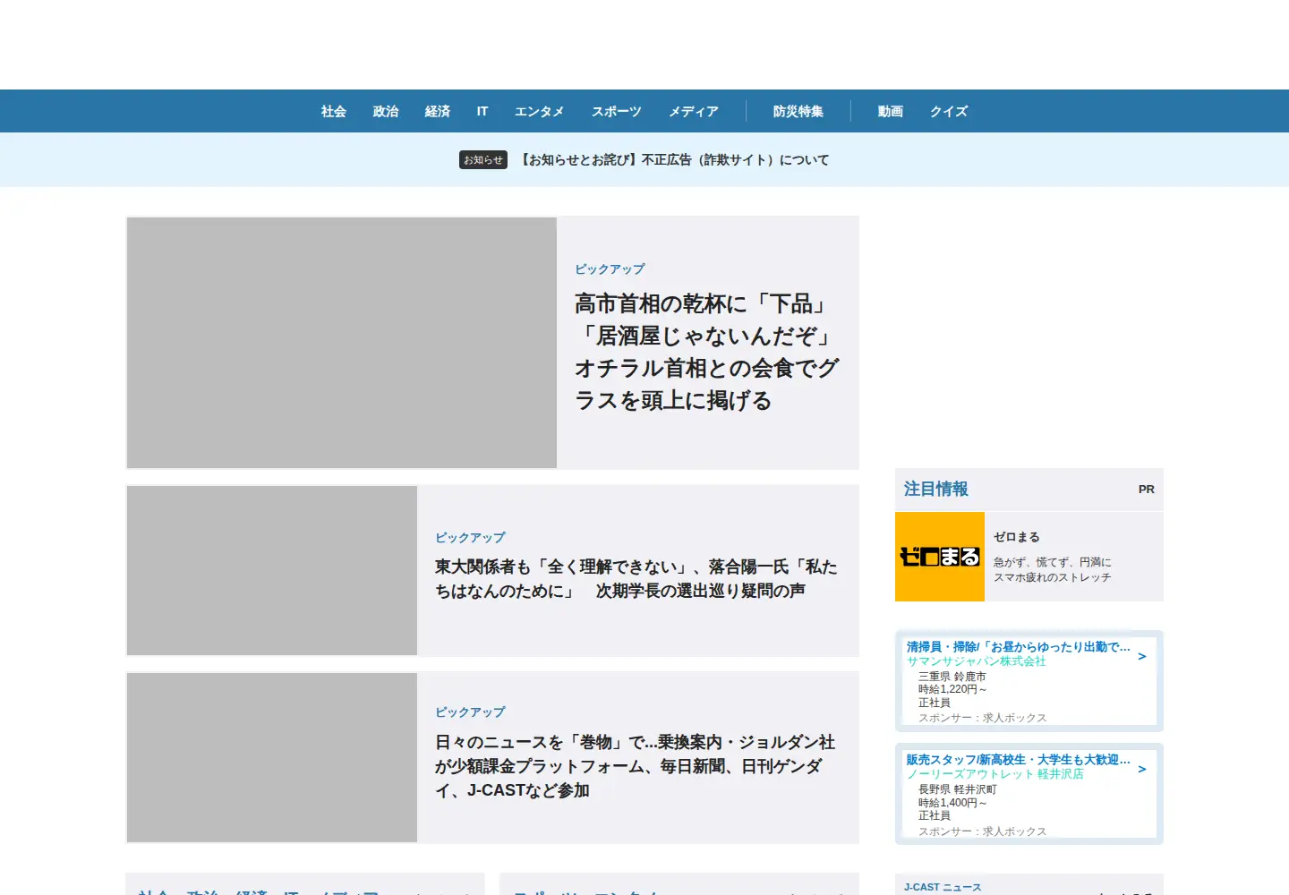Viewport: 1289px width, 895px height.
Task: Open the 政治 category in the navigation bar
Action: (x=386, y=111)
